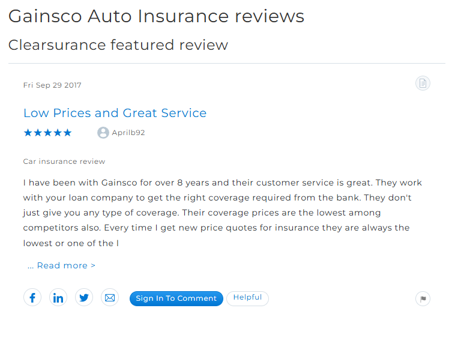Viewport: 452px width, 338px height.
Task: Click the review body text paragraph
Action: pyautogui.click(x=222, y=213)
